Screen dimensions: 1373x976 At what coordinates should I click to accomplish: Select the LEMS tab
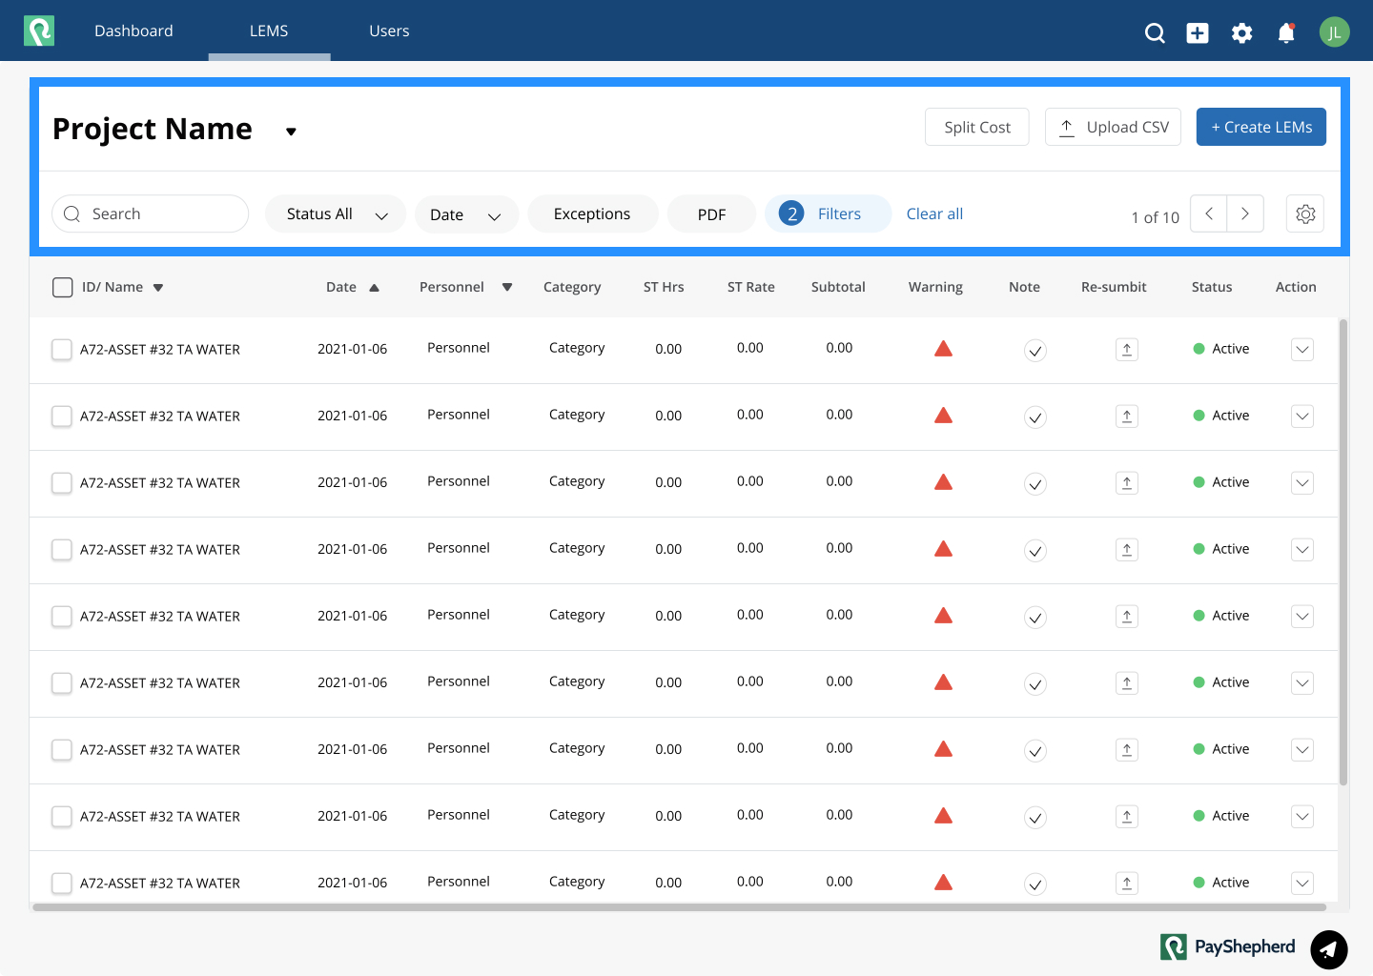(269, 30)
